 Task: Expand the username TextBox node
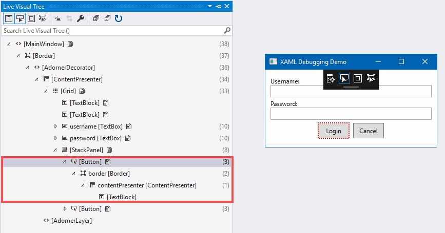click(55, 126)
